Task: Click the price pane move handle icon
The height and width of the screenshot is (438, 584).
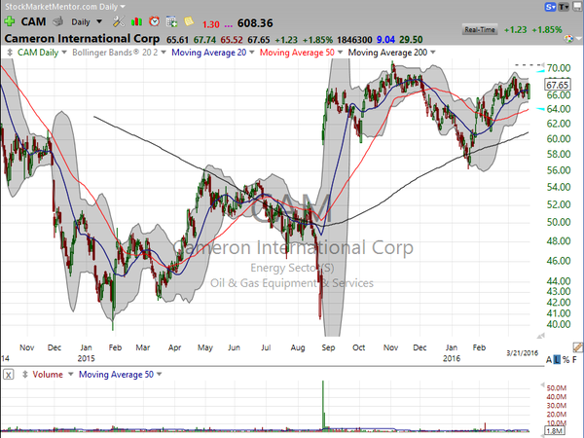Action: [x=10, y=53]
